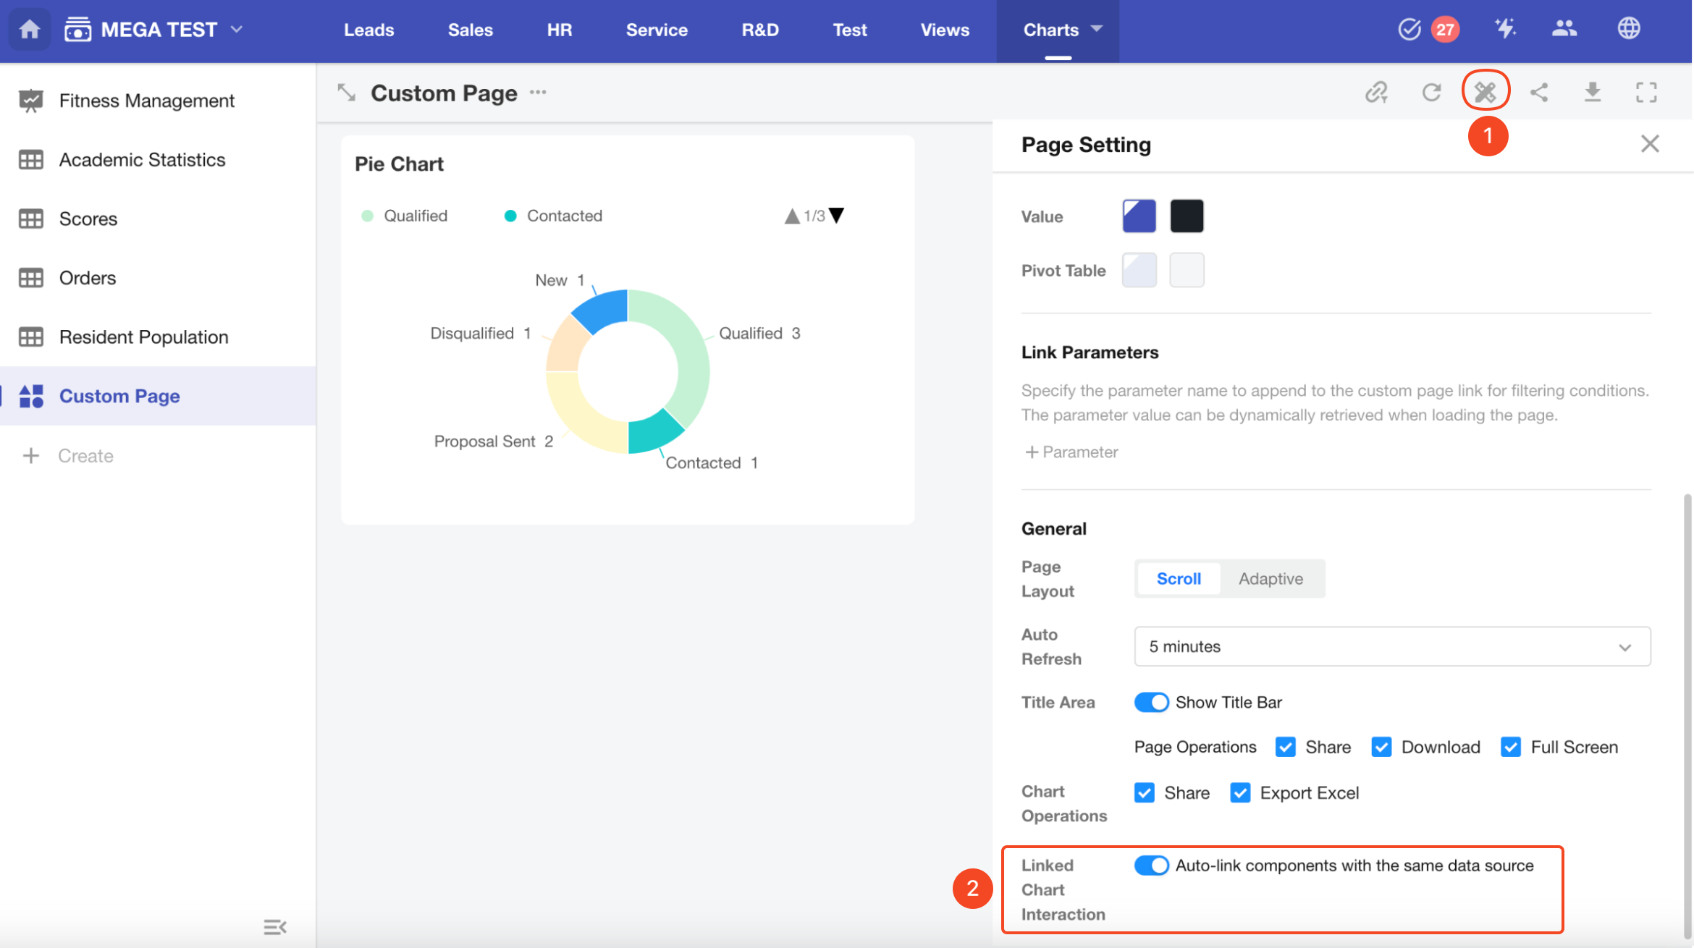This screenshot has height=948, width=1694.
Task: Uncheck Export Excel chart operation
Action: [x=1240, y=792]
